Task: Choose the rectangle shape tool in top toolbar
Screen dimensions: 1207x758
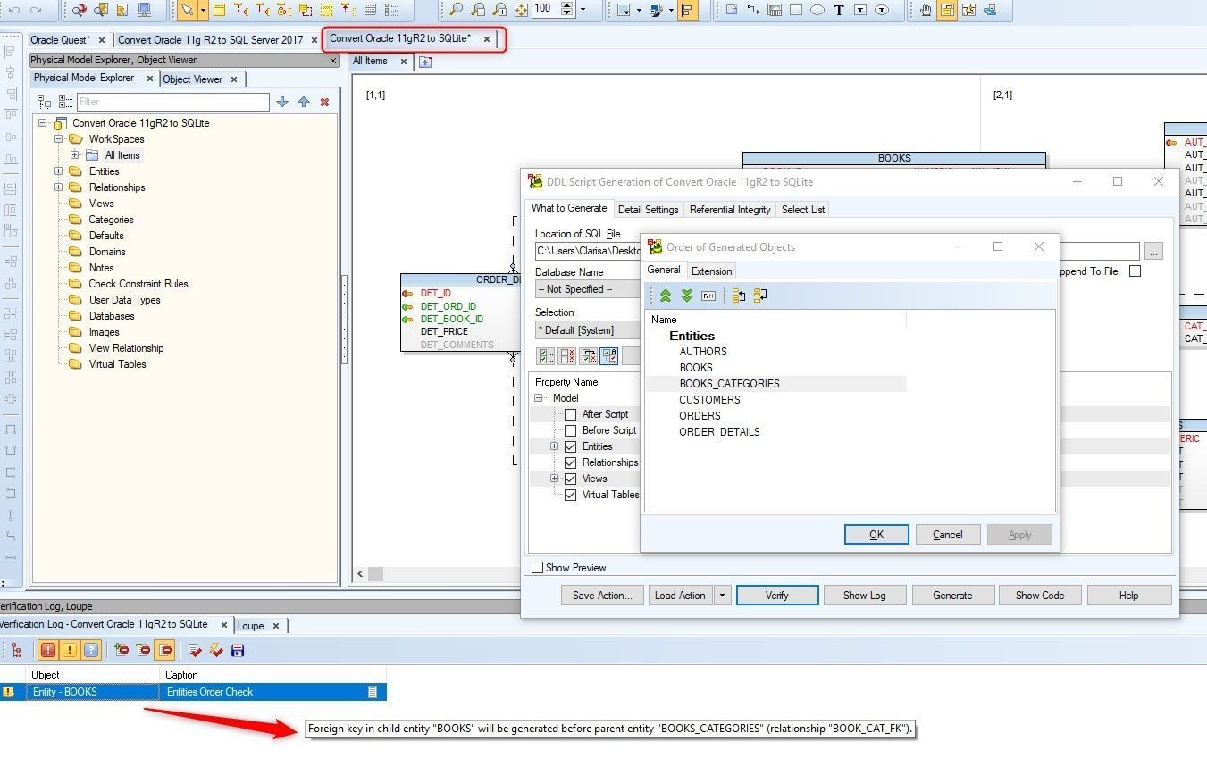Action: click(x=795, y=10)
